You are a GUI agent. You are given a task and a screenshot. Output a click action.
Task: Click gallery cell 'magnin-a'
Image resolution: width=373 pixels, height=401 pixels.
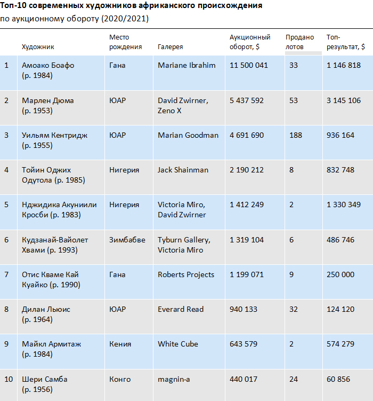point(174,379)
